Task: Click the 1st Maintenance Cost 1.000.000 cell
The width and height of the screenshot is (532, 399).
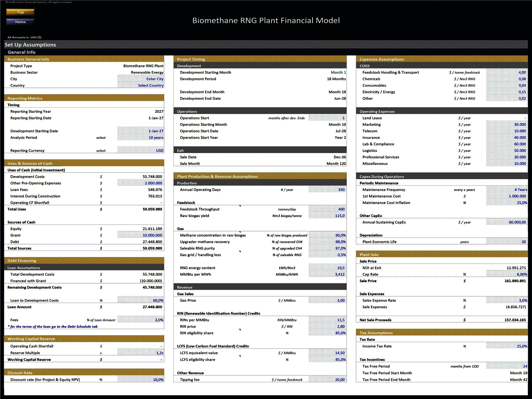Action: (x=507, y=196)
